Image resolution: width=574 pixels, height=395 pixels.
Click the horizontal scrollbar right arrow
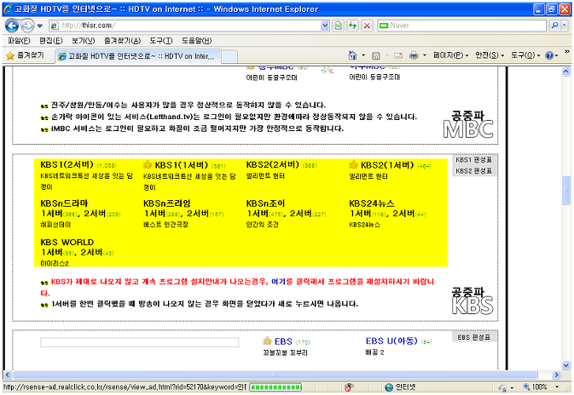(x=556, y=375)
